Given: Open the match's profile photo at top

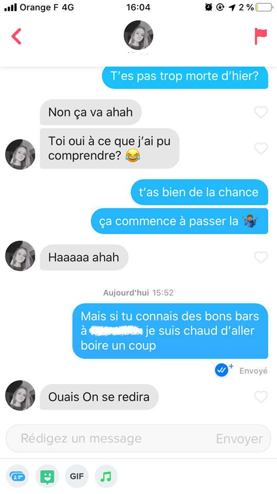Looking at the screenshot, I should pyautogui.click(x=139, y=36).
